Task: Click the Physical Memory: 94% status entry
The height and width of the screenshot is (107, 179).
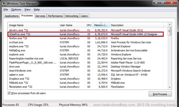Action: click(73, 105)
